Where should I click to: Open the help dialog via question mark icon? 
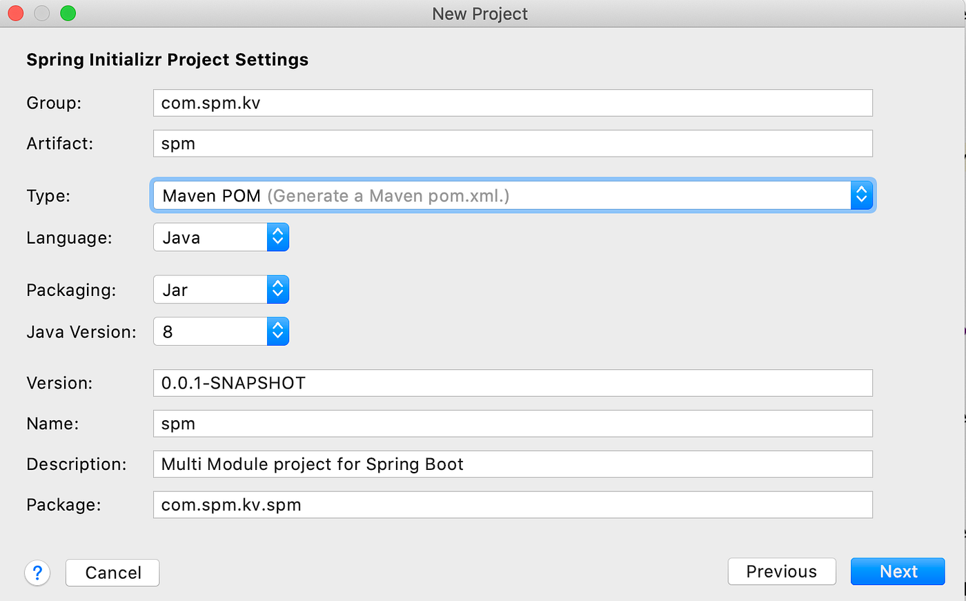37,573
